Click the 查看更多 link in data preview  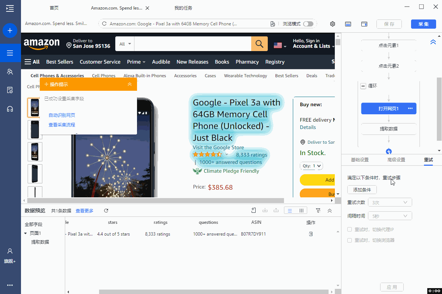pos(85,211)
